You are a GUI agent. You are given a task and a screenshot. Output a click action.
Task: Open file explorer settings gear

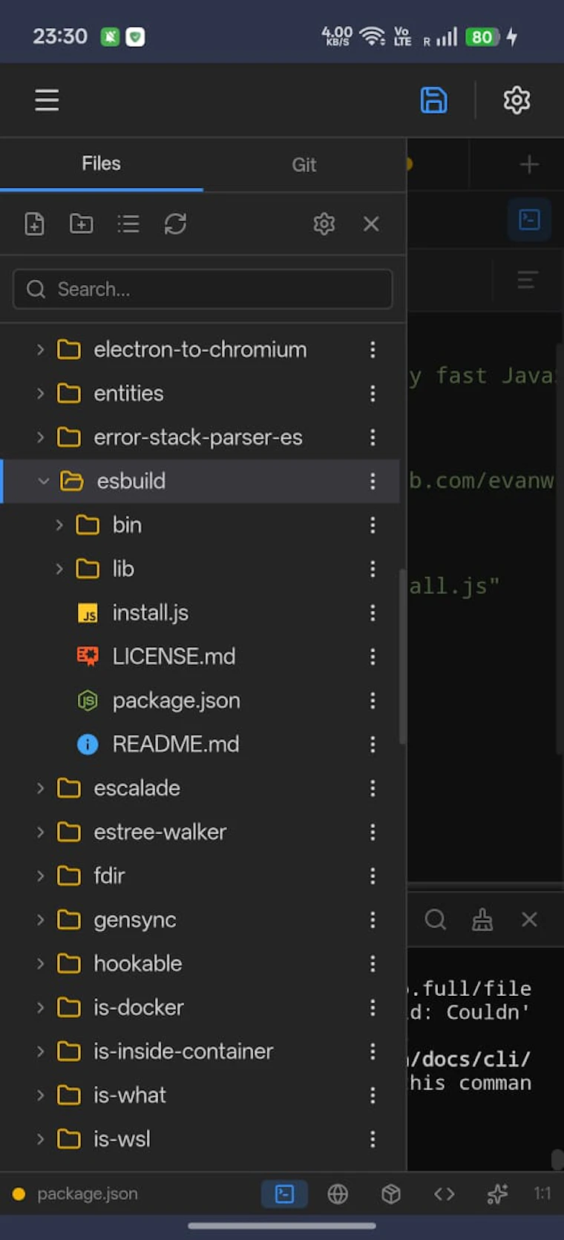(x=324, y=223)
